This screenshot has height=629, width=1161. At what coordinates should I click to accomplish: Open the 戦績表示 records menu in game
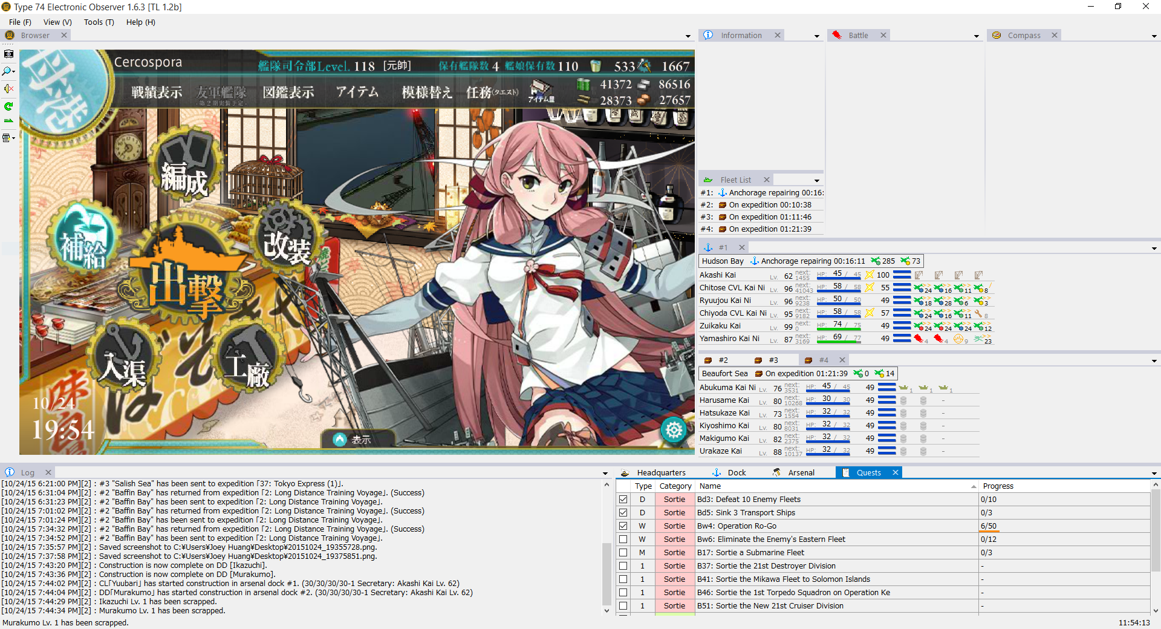click(157, 93)
